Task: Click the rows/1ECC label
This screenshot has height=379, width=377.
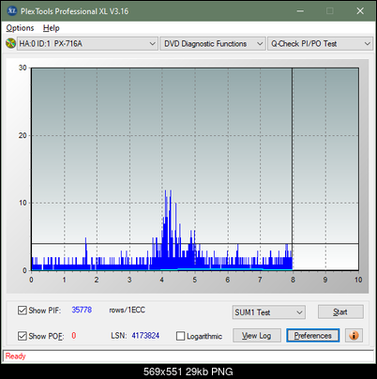Action: [x=127, y=310]
